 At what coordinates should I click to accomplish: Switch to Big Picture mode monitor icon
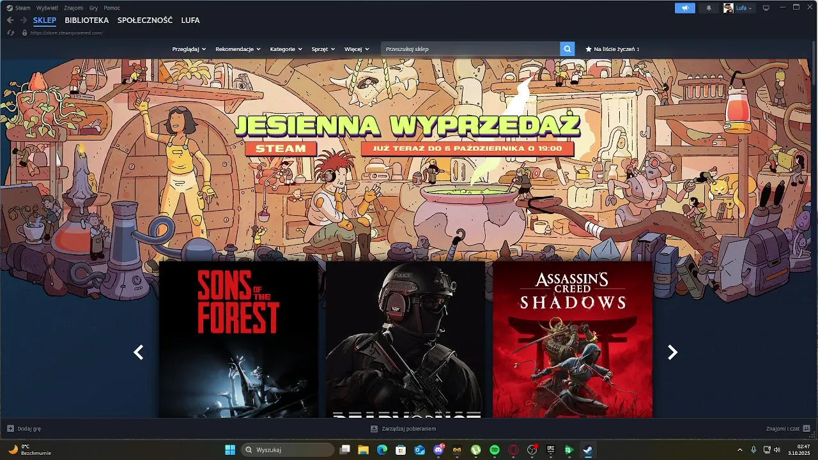point(766,8)
